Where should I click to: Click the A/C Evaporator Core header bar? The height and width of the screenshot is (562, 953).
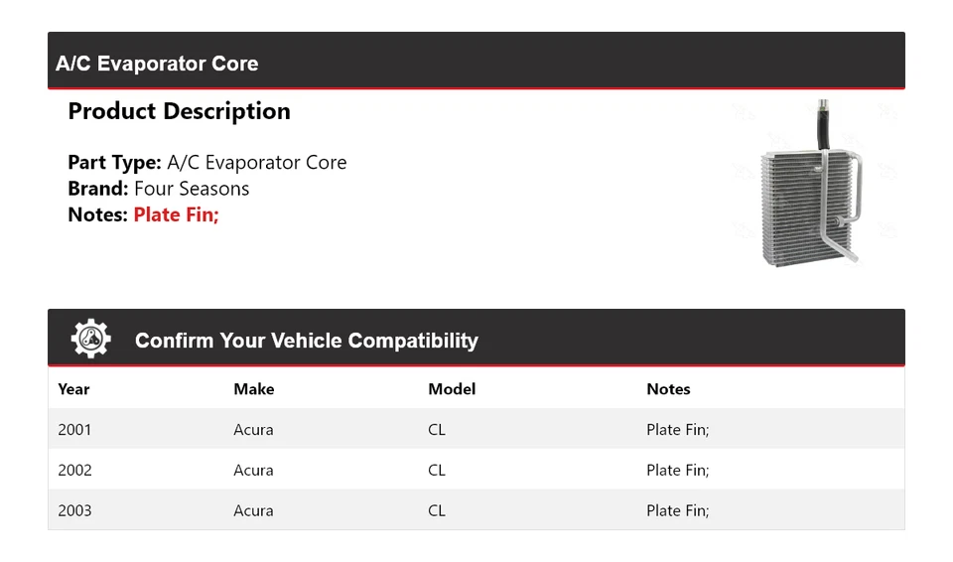click(157, 64)
